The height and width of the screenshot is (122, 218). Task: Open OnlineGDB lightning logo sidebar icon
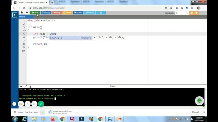(x=15, y=15)
